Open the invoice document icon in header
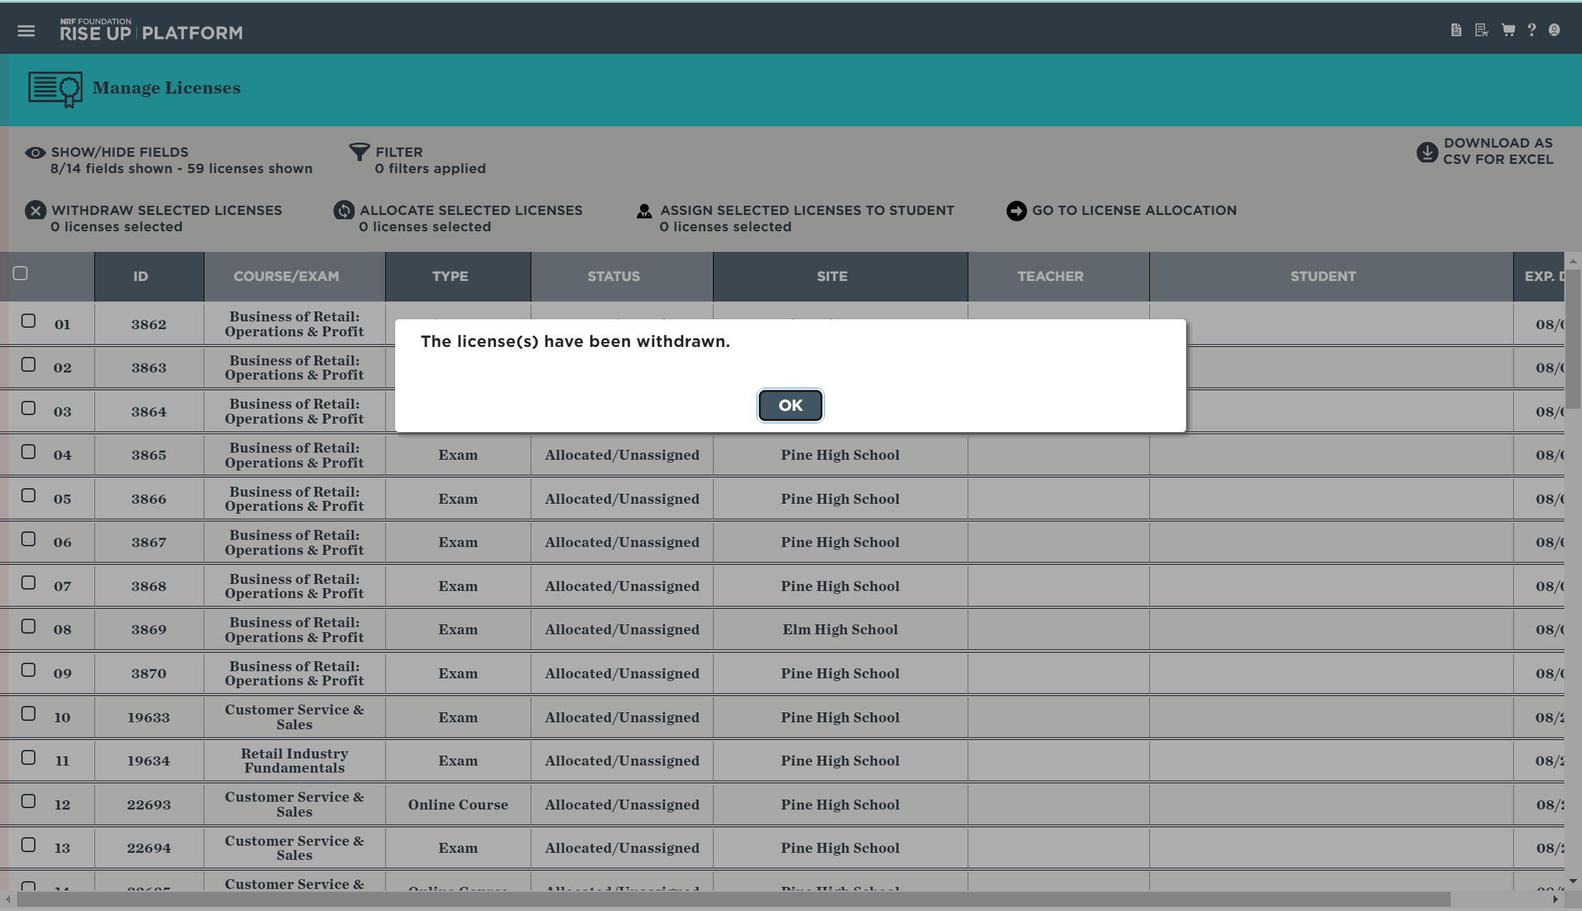 1456,31
